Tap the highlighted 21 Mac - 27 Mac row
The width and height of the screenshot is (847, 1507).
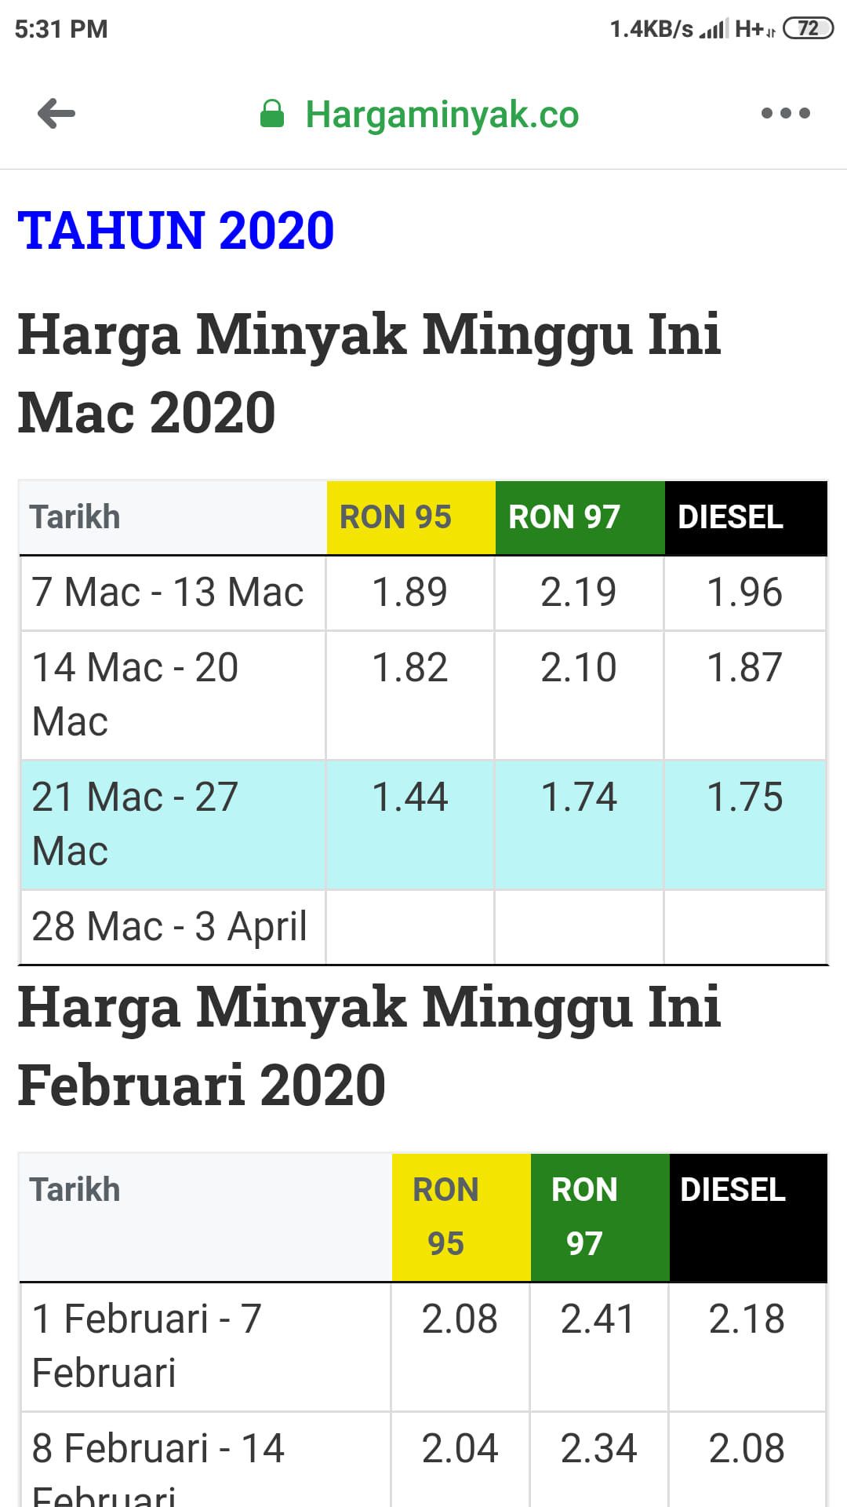pos(423,824)
